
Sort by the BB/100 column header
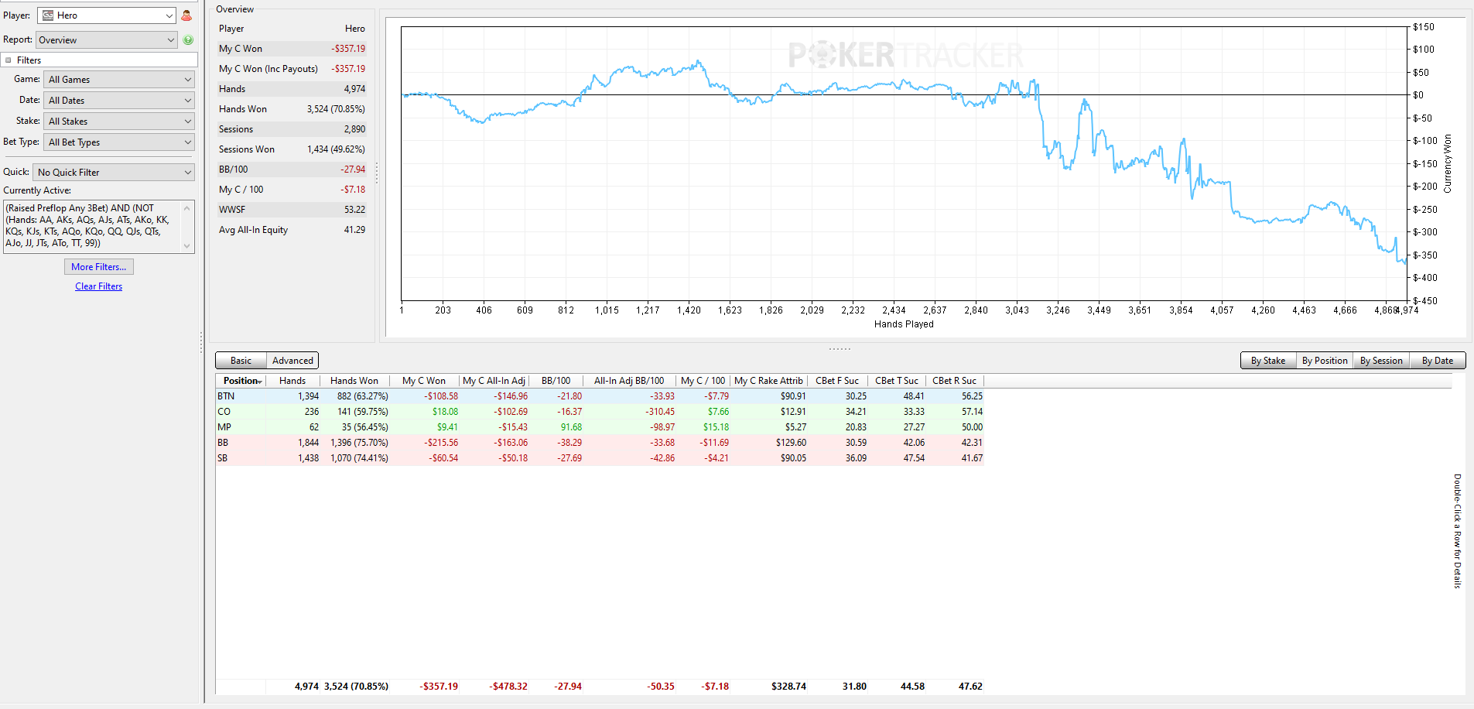coord(556,381)
